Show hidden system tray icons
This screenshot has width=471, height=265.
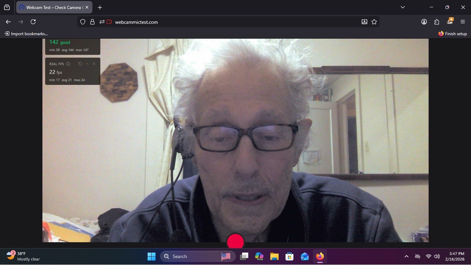pyautogui.click(x=407, y=256)
